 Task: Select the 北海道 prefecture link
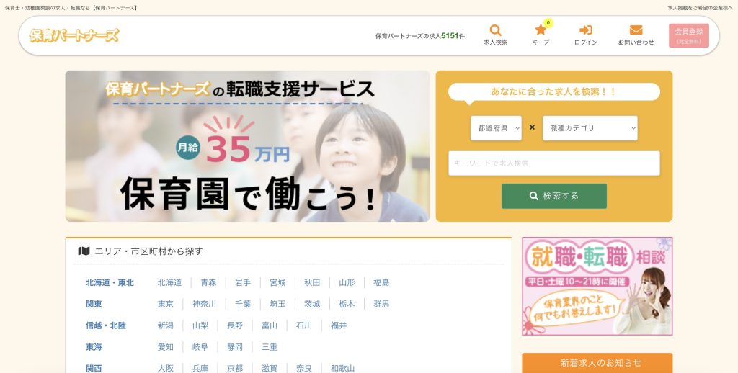click(x=169, y=283)
